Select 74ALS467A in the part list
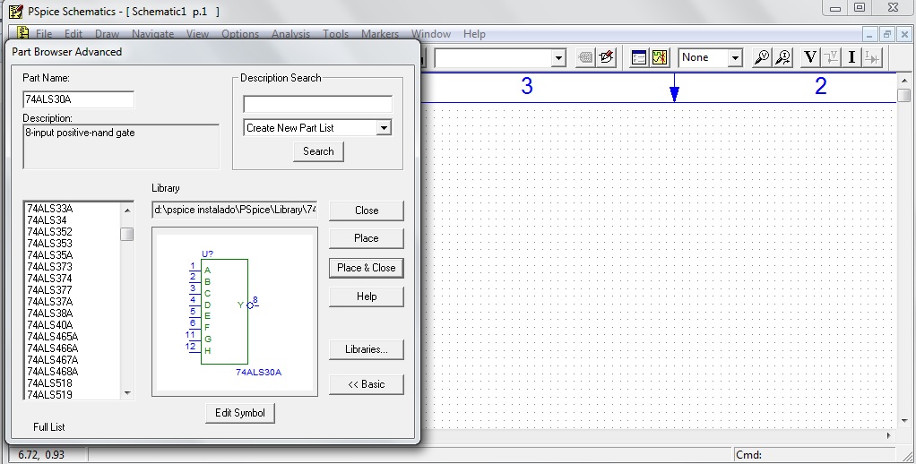This screenshot has height=464, width=916. [x=53, y=360]
